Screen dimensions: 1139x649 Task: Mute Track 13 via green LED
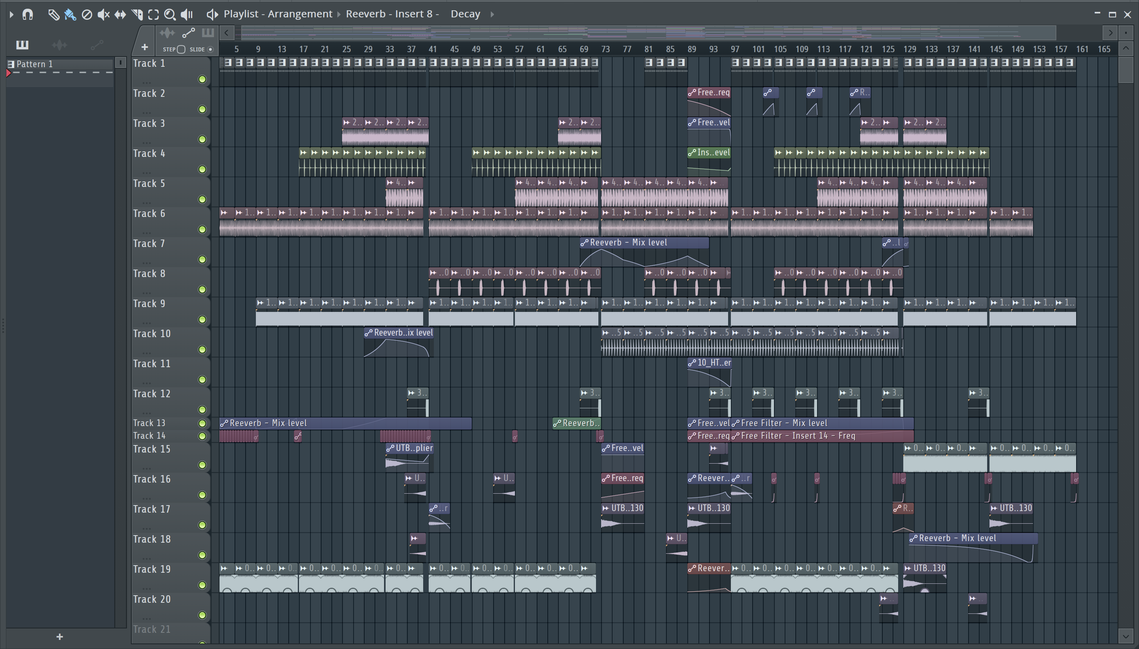(x=202, y=423)
